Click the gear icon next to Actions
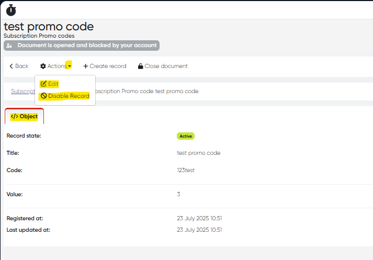The image size is (373, 260). [x=43, y=66]
